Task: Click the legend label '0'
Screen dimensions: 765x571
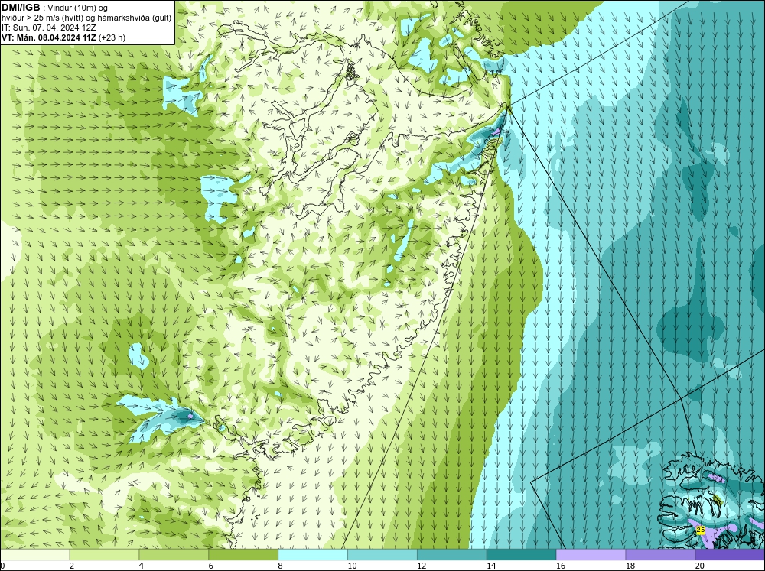Action: tap(2, 566)
